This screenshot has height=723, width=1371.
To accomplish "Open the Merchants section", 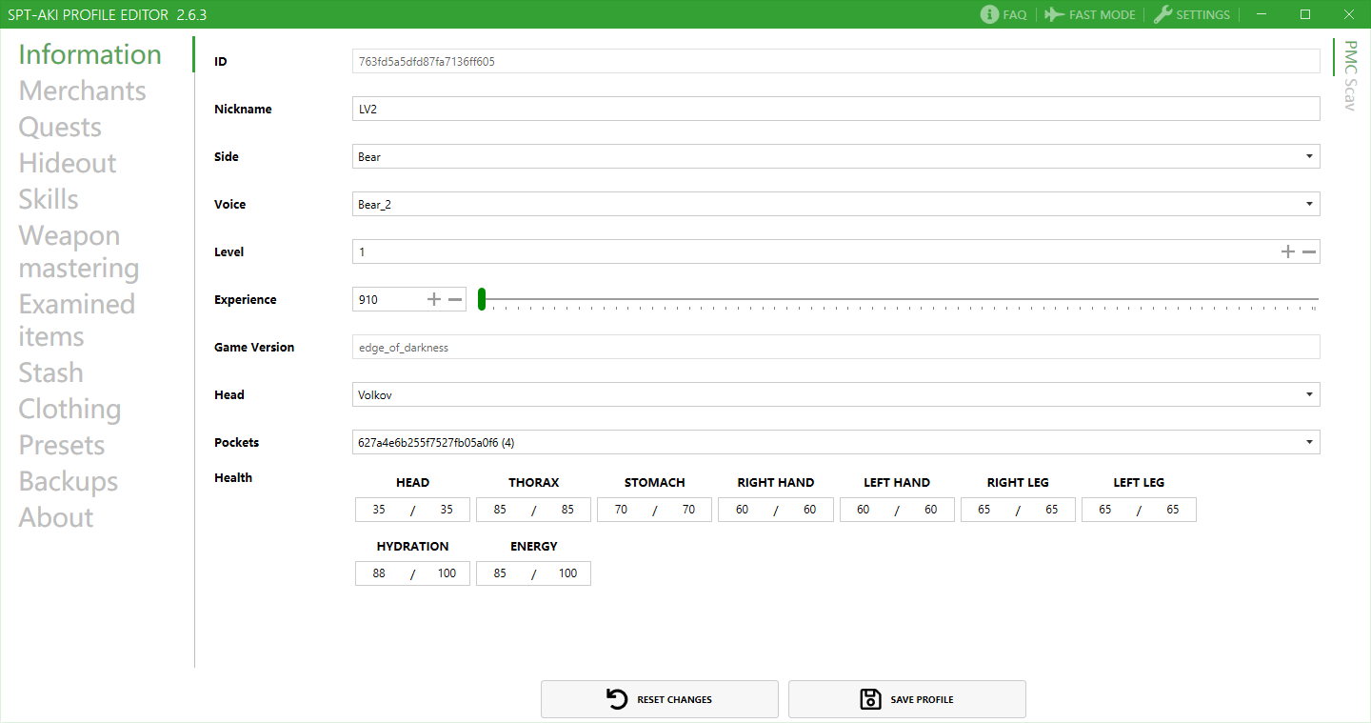I will coord(83,90).
